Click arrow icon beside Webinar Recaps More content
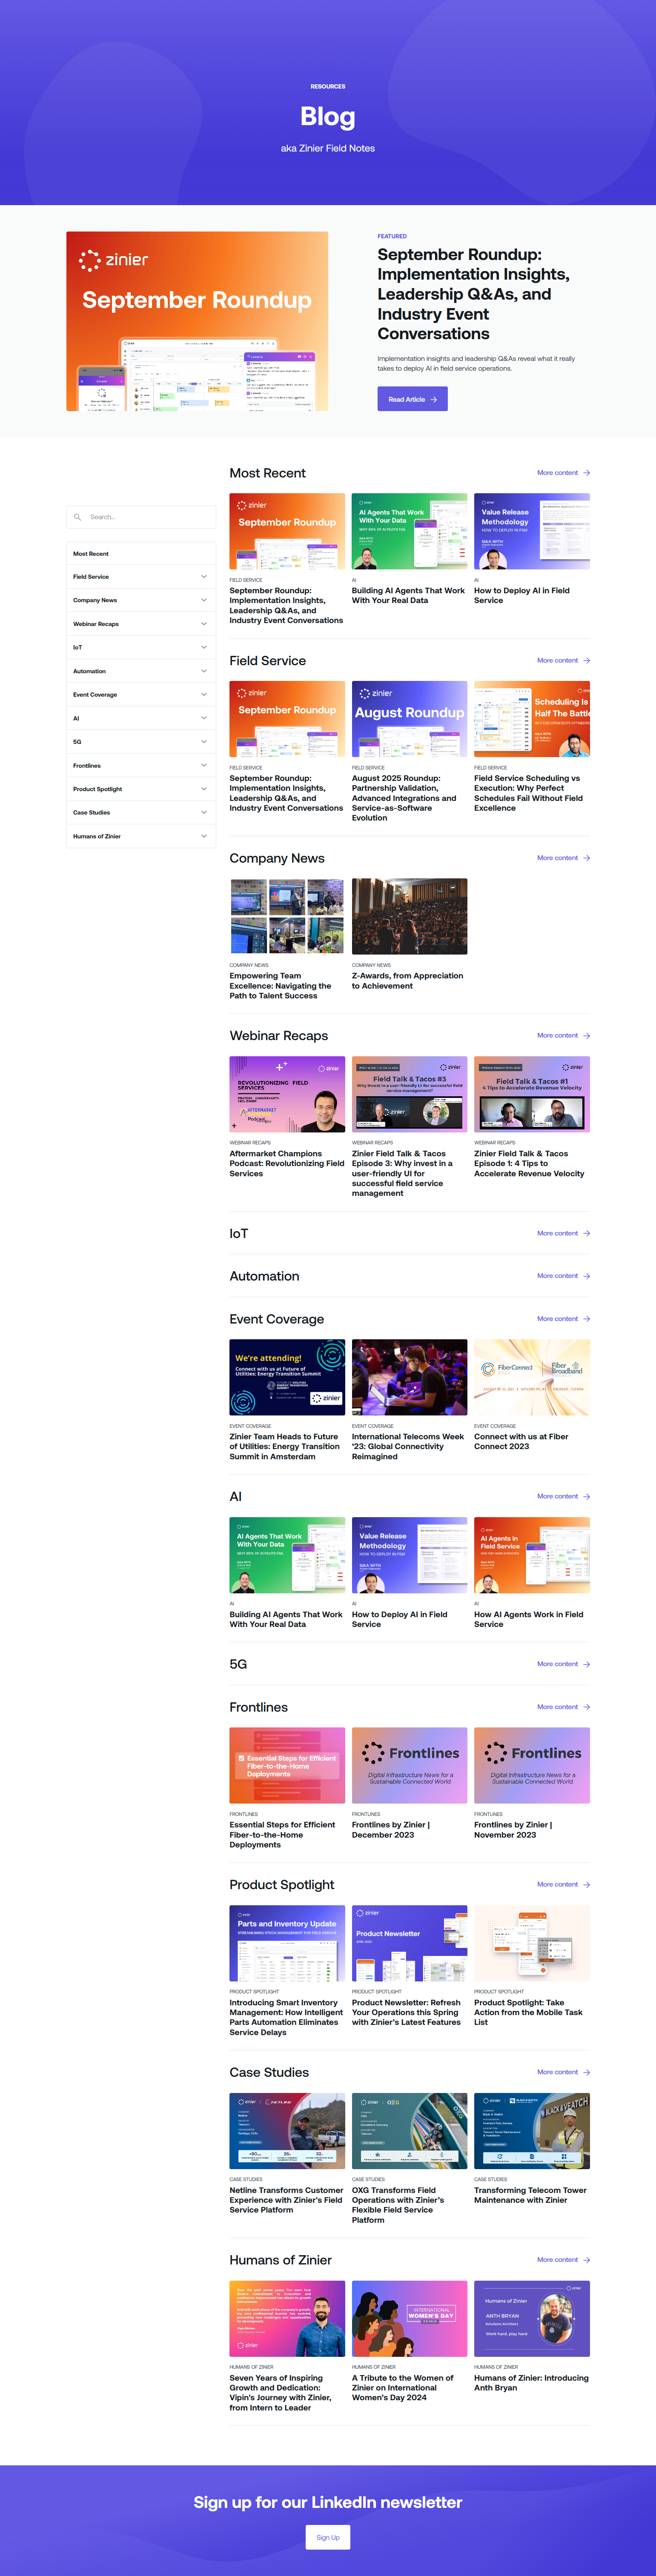 point(586,1036)
